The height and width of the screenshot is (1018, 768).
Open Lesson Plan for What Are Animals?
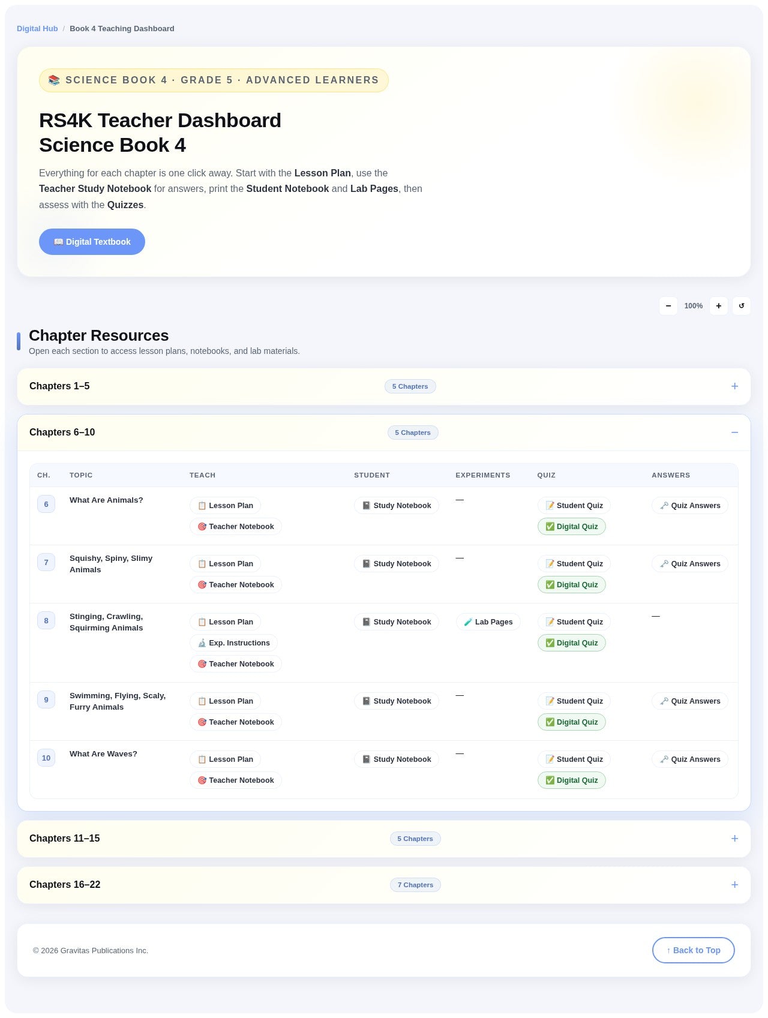226,506
